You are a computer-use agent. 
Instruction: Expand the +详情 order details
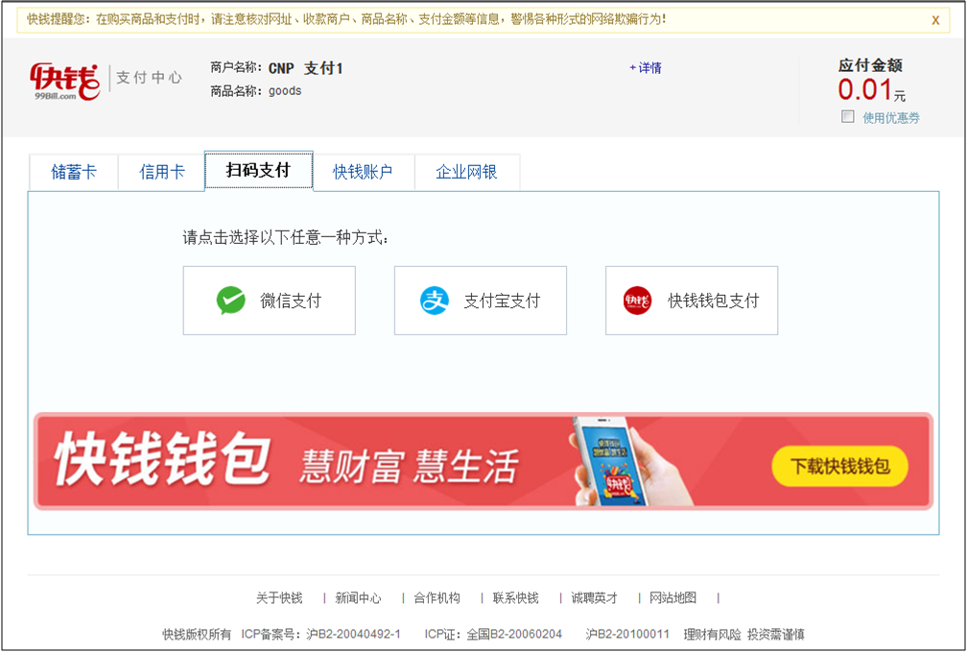click(646, 68)
